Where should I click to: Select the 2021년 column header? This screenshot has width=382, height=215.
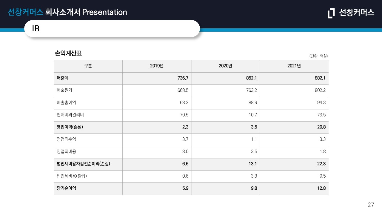point(294,66)
